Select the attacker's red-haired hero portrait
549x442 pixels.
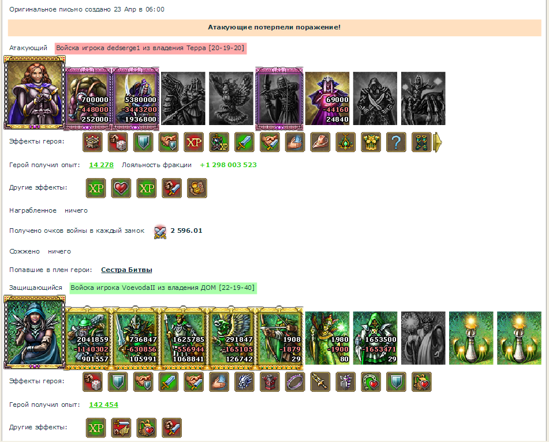tap(34, 93)
